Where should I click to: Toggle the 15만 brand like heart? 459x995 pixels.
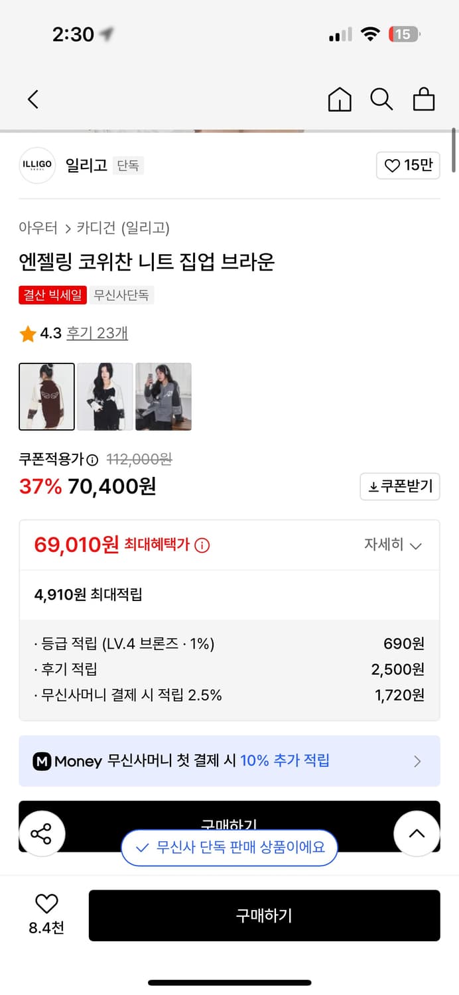pos(408,165)
